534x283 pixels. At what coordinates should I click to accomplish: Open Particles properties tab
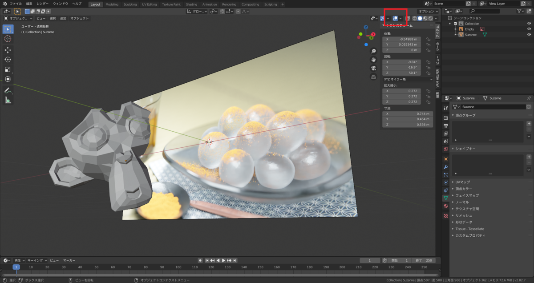(446, 175)
